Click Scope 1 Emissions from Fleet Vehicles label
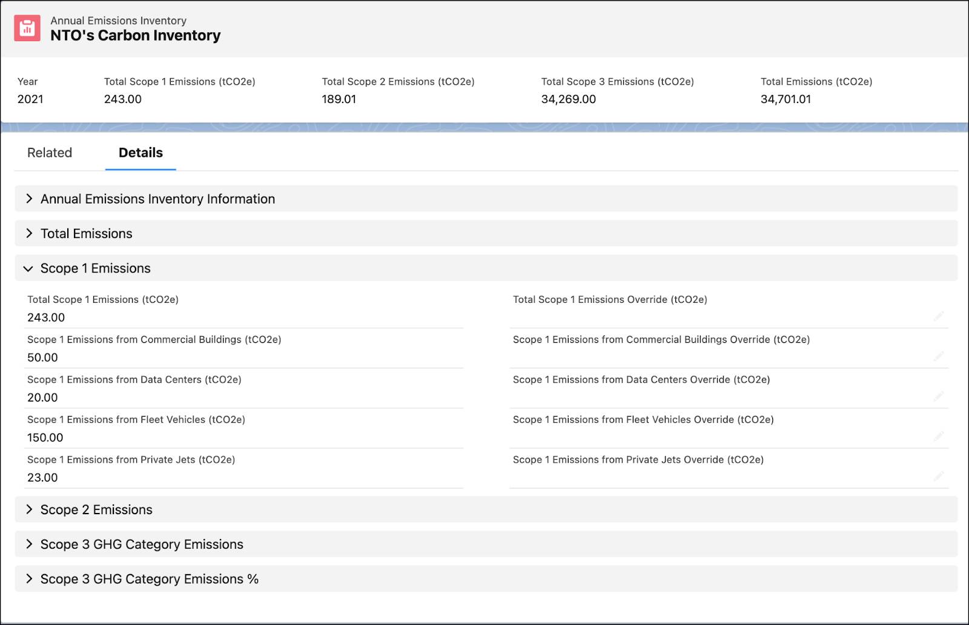969x625 pixels. [136, 420]
